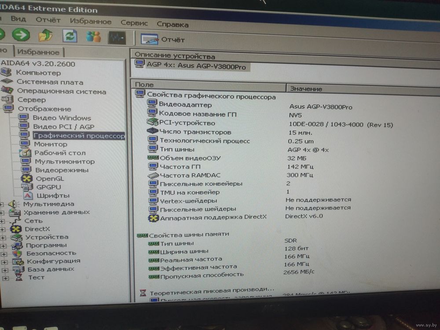Click the Мультимедиа speaker icon
440x330 pixels.
coord(13,204)
